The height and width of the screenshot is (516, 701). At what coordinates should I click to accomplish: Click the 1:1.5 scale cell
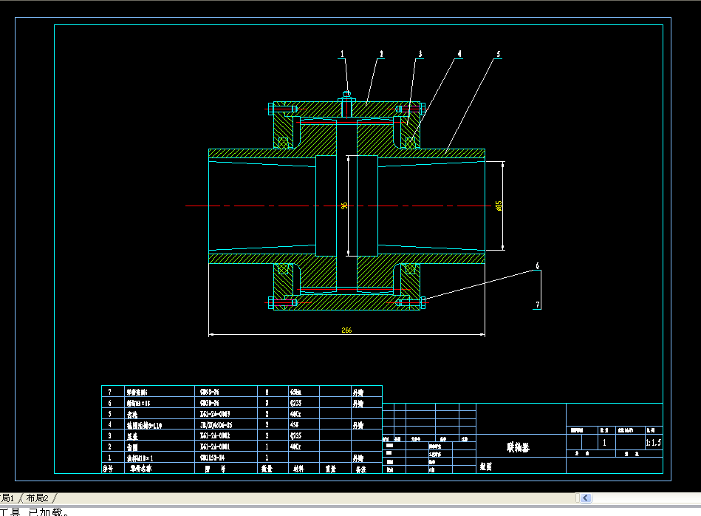653,443
